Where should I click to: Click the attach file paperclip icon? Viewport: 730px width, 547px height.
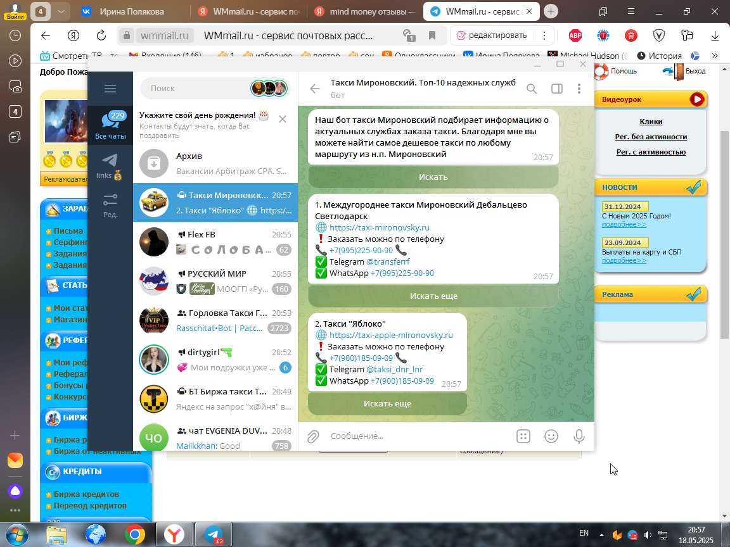[x=313, y=436]
